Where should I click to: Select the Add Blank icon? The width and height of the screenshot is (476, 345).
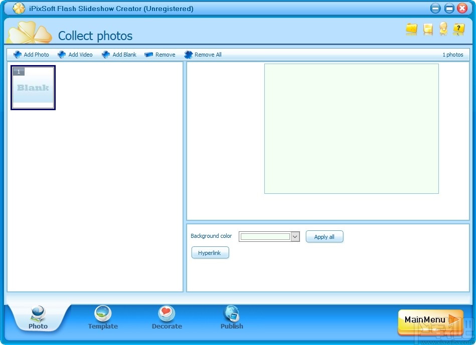click(x=106, y=55)
